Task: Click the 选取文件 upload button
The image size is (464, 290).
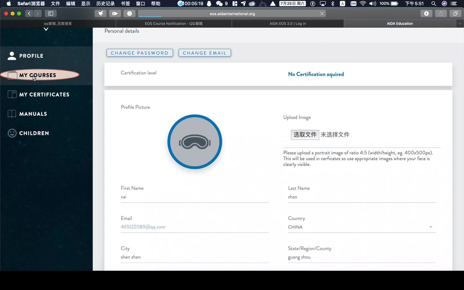Action: coord(305,135)
